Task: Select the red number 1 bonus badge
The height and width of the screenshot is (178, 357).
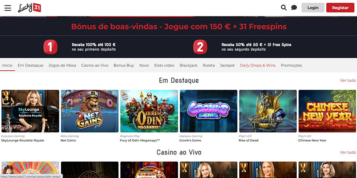Action: (50, 47)
